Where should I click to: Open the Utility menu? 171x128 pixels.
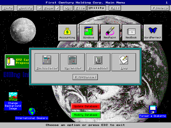(96, 8)
